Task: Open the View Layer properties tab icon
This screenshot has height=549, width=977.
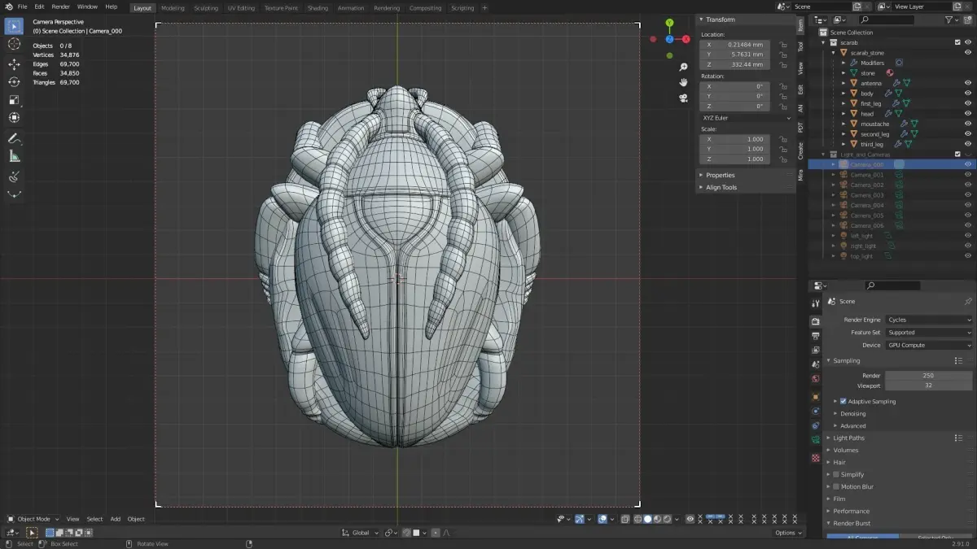Action: click(815, 350)
